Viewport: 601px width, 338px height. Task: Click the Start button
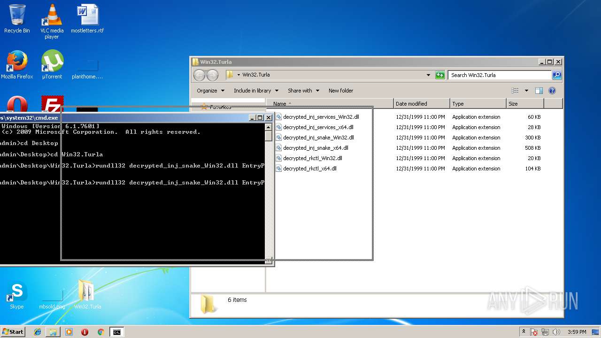pos(13,332)
